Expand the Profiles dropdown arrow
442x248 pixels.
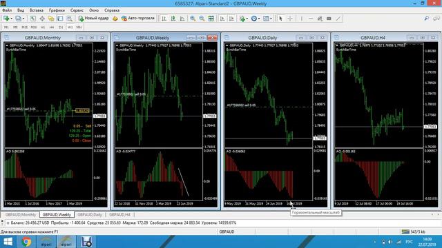pos(23,19)
